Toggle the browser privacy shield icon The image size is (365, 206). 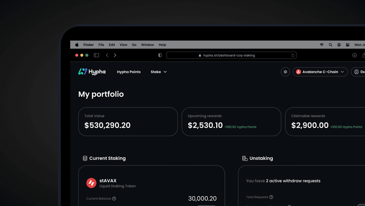[x=160, y=55]
